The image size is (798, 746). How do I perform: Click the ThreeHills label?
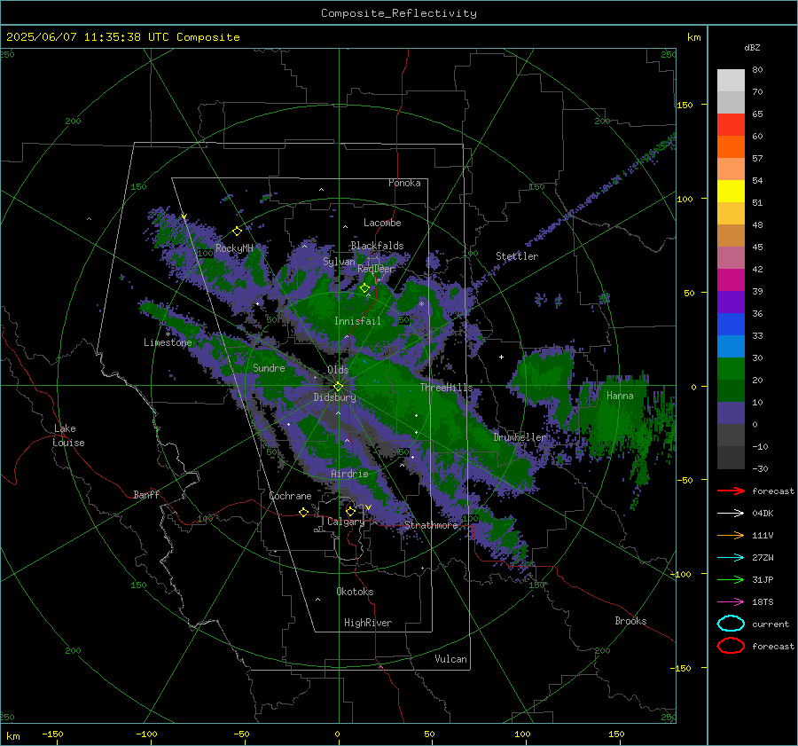[446, 388]
